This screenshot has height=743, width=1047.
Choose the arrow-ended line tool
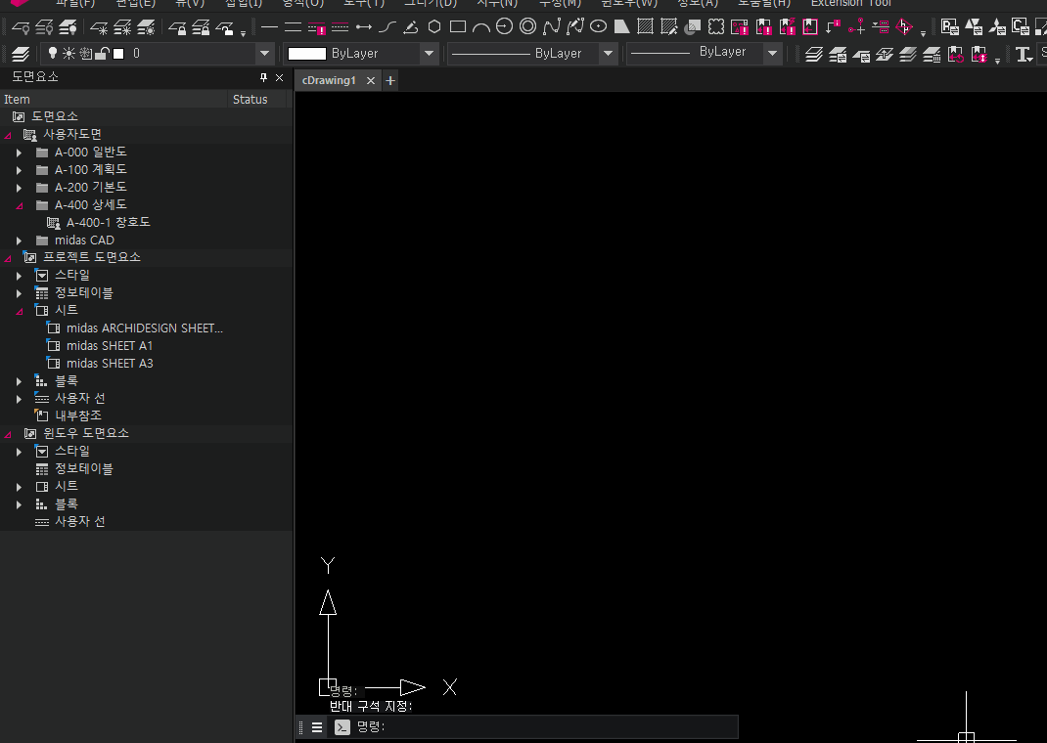[364, 27]
